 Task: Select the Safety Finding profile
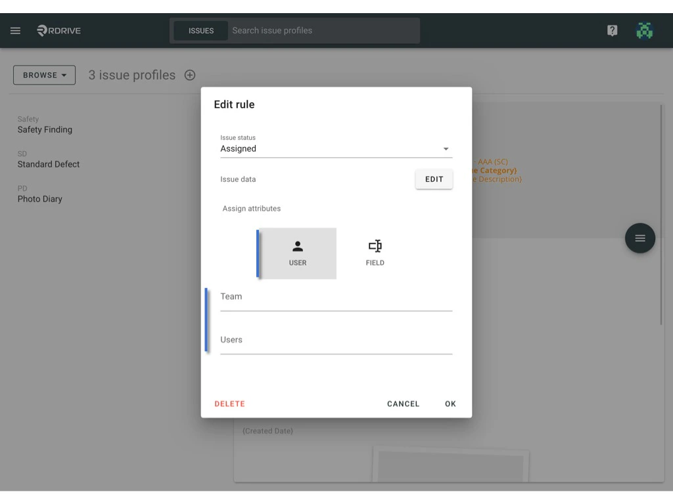click(x=45, y=129)
